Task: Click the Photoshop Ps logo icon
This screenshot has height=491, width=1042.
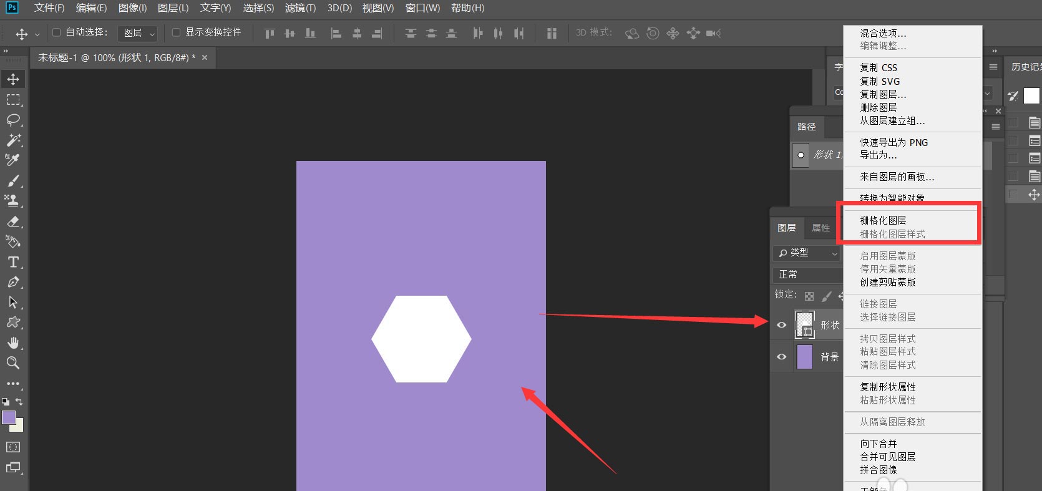Action: pos(11,7)
